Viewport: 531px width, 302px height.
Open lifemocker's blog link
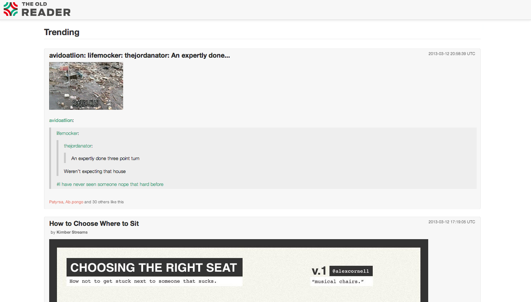click(67, 133)
